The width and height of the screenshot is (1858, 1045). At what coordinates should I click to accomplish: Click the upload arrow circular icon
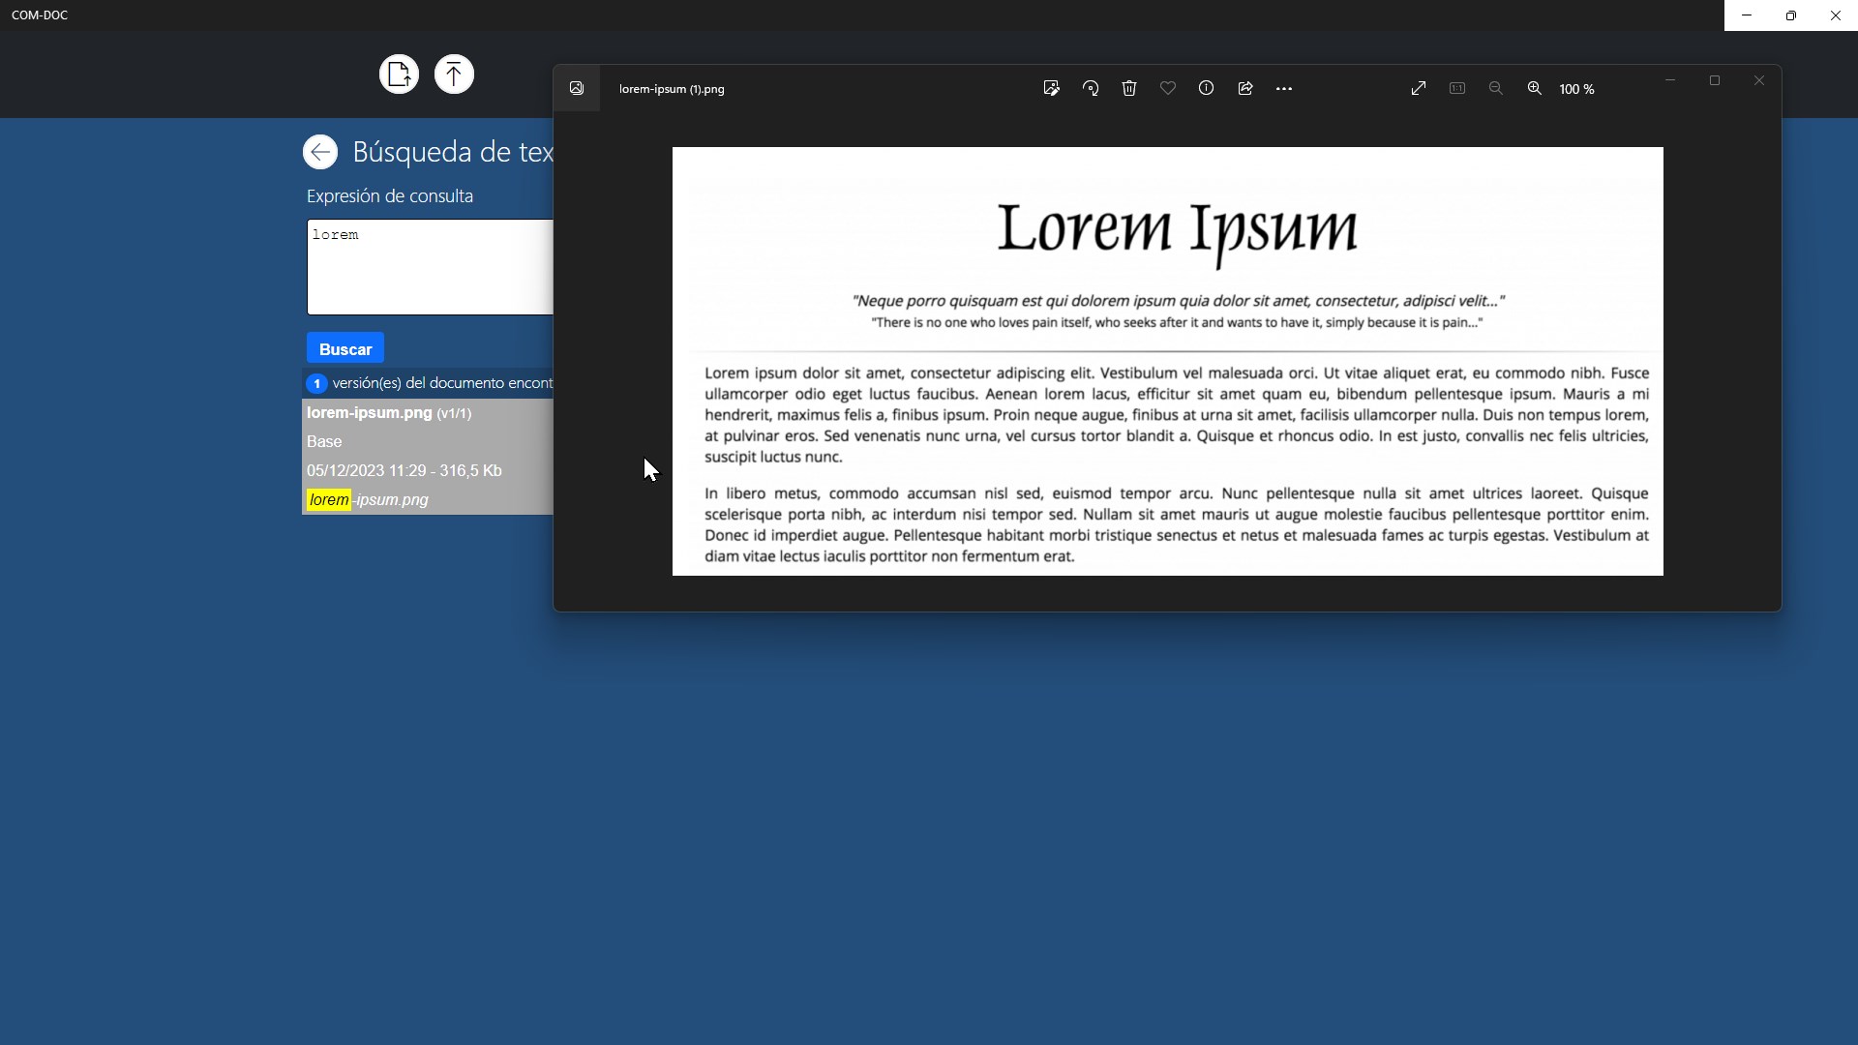click(454, 75)
